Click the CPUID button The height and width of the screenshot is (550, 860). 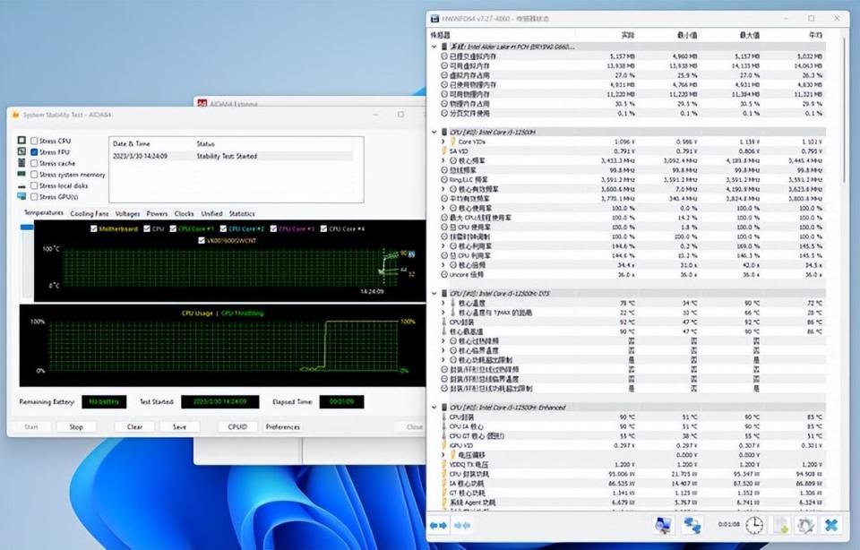coord(236,426)
